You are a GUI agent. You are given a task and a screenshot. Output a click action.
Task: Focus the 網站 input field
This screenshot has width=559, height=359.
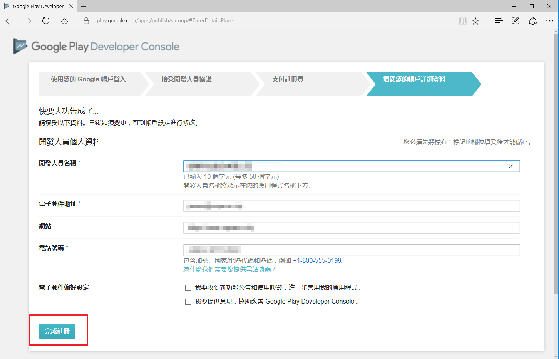coord(351,228)
